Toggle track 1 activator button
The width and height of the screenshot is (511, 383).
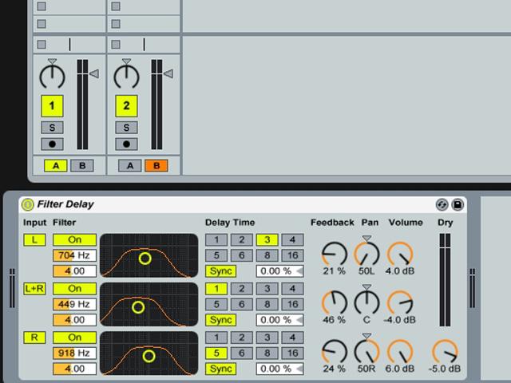pyautogui.click(x=52, y=106)
